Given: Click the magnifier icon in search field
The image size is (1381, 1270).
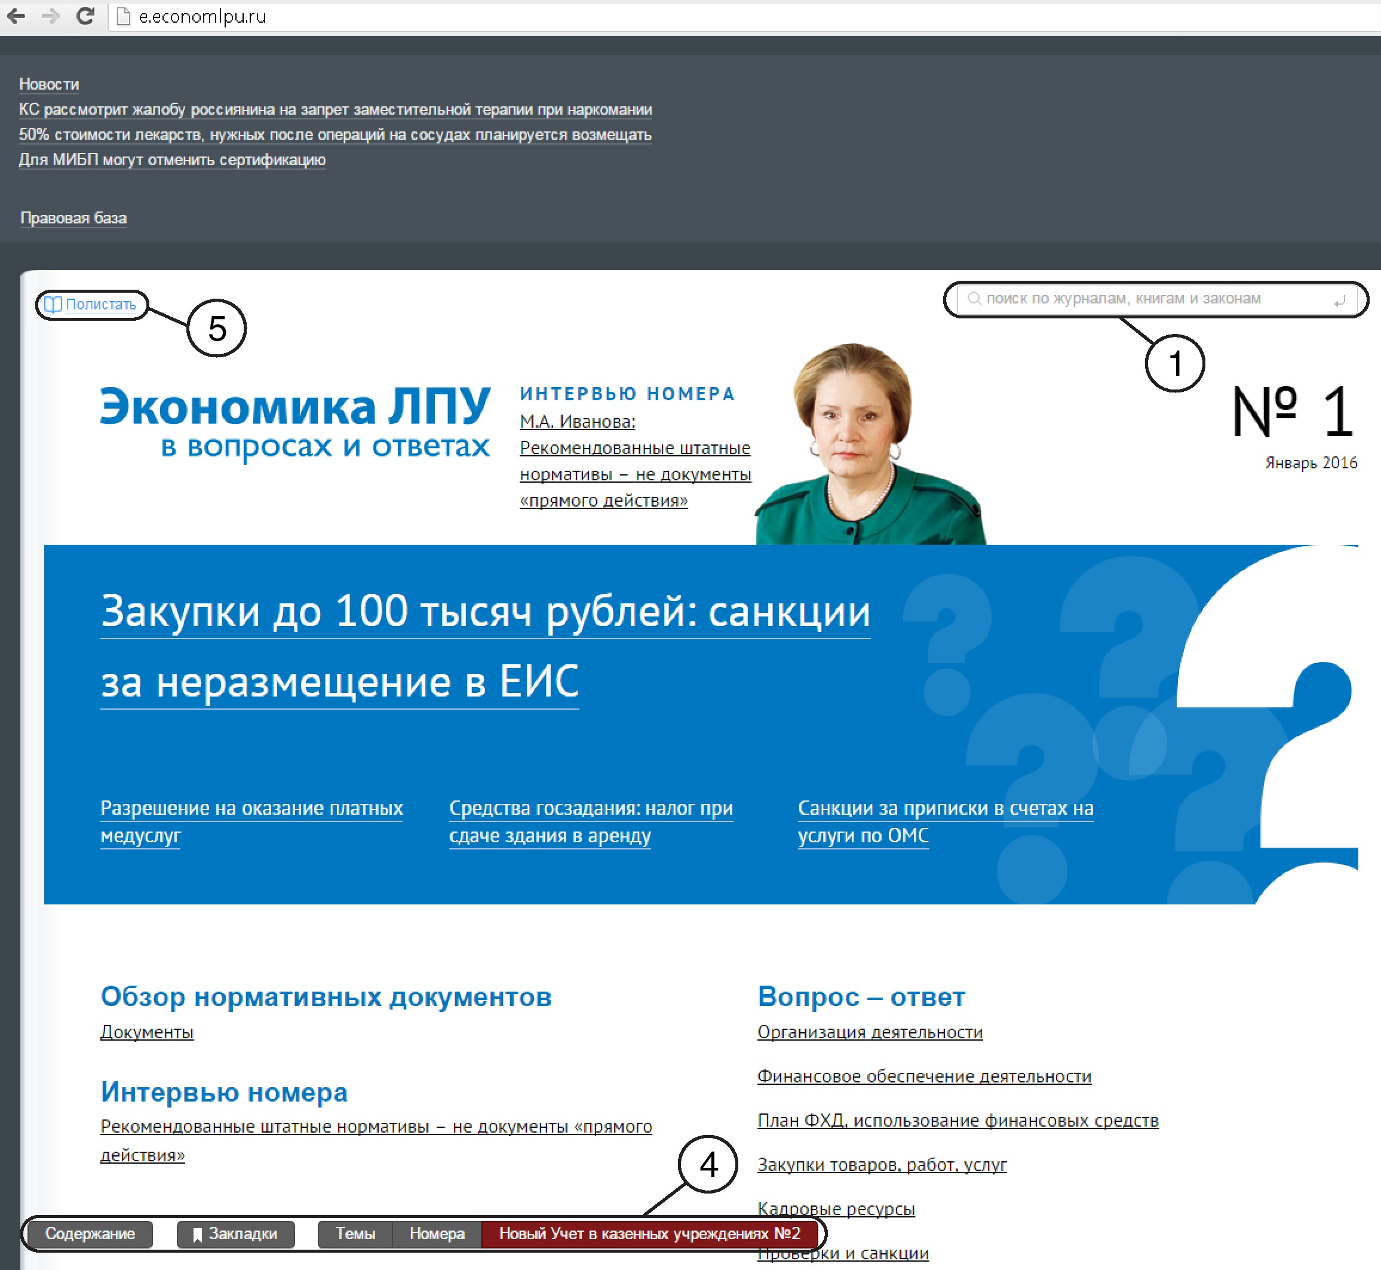Looking at the screenshot, I should 974,298.
